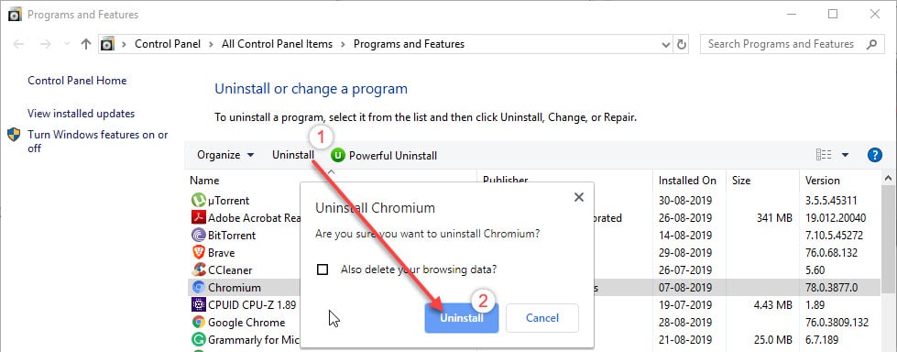The width and height of the screenshot is (897, 352).
Task: Click the CCleaner program icon
Action: 199,269
